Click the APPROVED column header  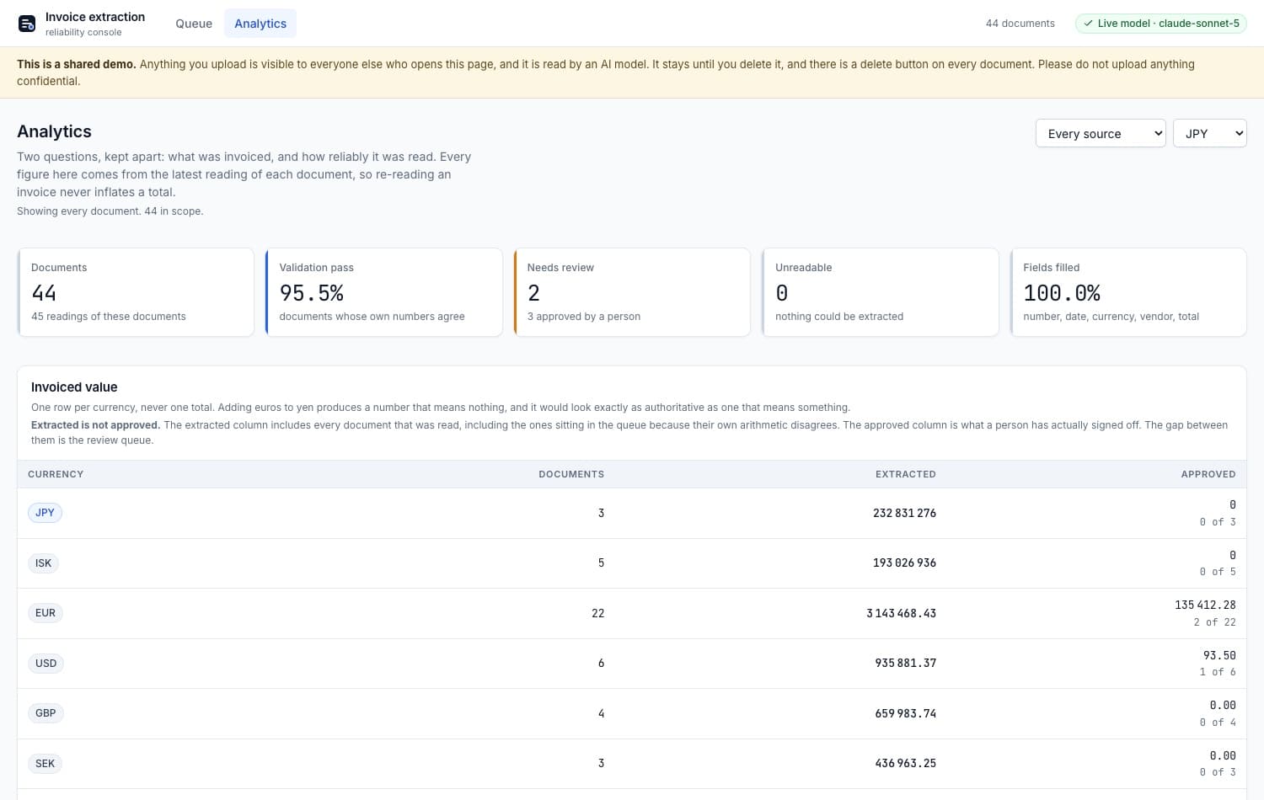pos(1208,474)
